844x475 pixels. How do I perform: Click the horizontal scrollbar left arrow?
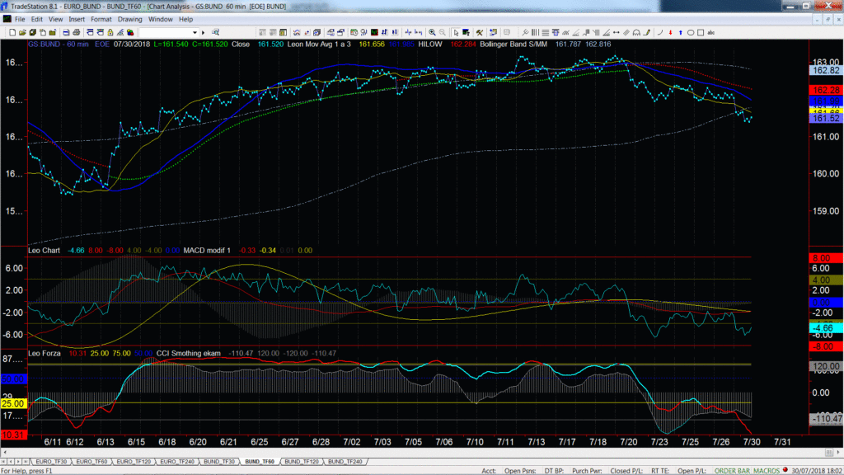pos(4,453)
